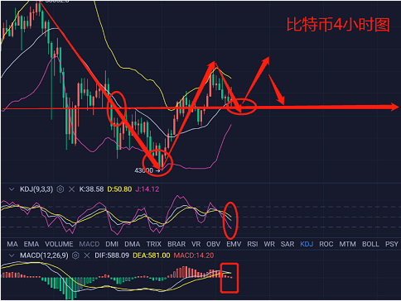Enable the PSY indicator
Screen dimensions: 401x301
pyautogui.click(x=392, y=244)
